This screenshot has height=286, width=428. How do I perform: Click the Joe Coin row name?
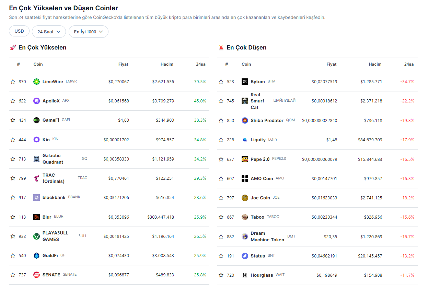[260, 198]
